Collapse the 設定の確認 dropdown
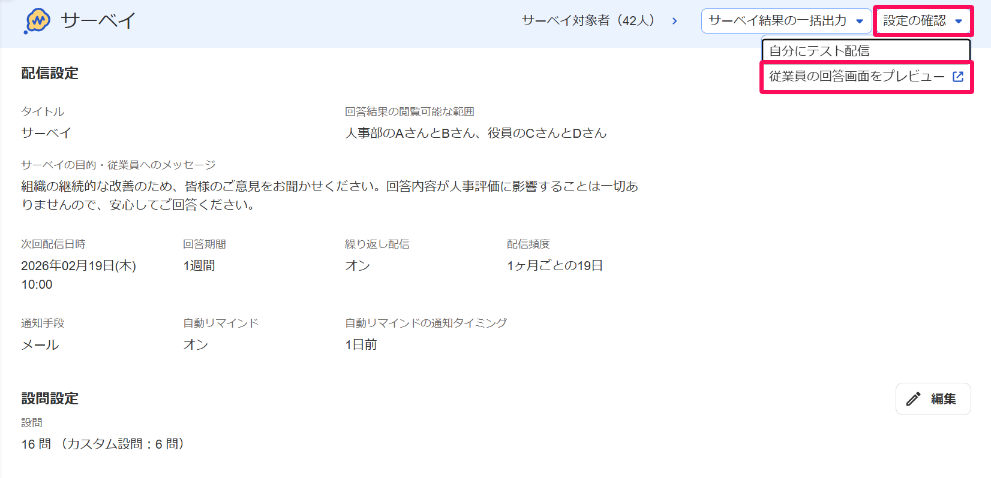991x478 pixels. tap(923, 21)
